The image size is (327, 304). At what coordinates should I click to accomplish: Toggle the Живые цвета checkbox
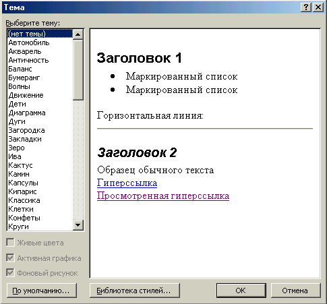[10, 243]
